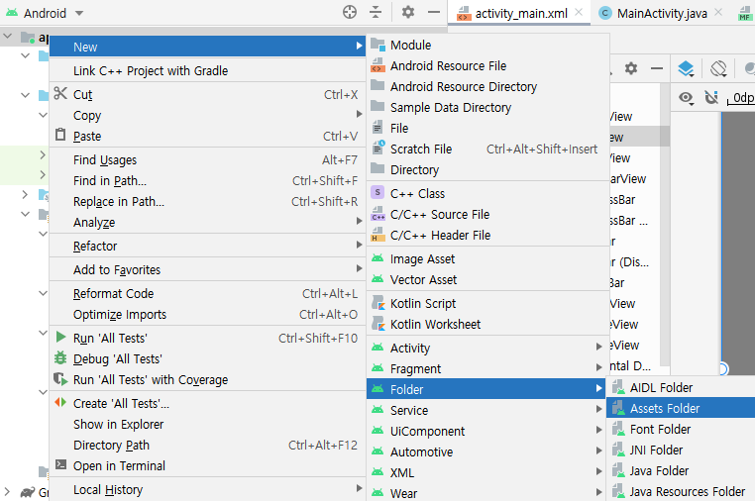Expand the XML submenu arrow
Image resolution: width=755 pixels, height=501 pixels.
(598, 471)
